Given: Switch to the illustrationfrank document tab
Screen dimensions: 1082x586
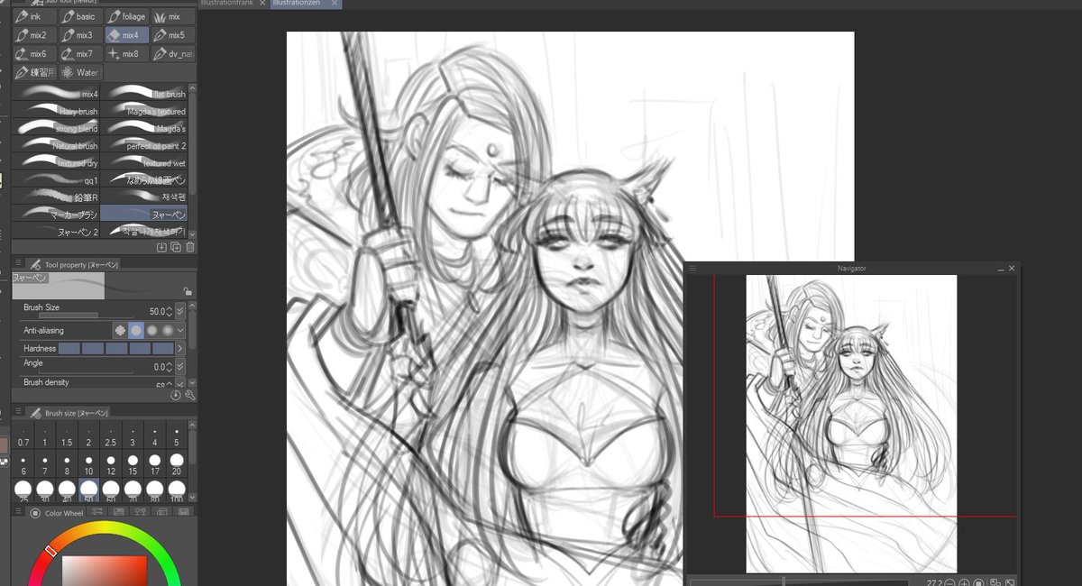Looking at the screenshot, I should (234, 4).
